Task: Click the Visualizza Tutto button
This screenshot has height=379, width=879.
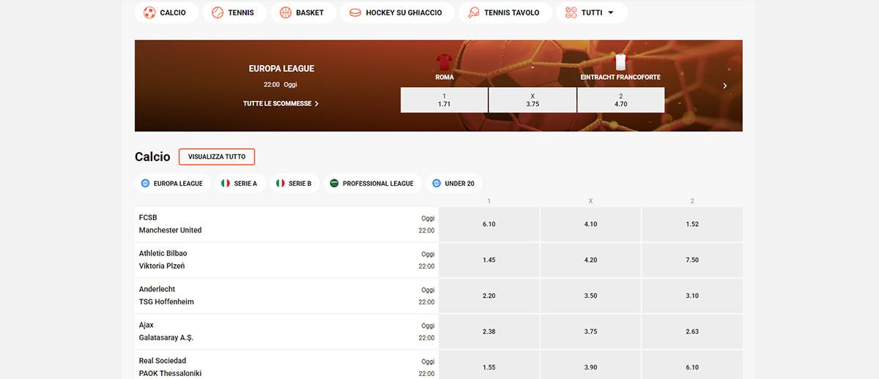Action: coord(217,157)
